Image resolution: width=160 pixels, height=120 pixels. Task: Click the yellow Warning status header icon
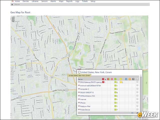pos(121,79)
